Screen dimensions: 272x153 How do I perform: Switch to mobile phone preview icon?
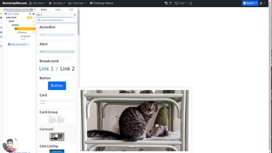[x=191, y=3]
